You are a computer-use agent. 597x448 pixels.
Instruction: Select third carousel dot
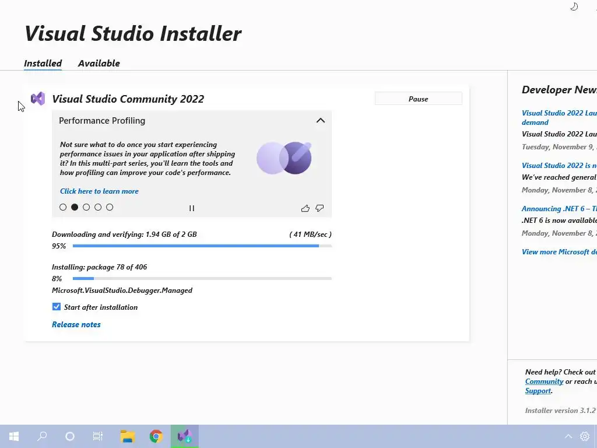click(x=86, y=207)
